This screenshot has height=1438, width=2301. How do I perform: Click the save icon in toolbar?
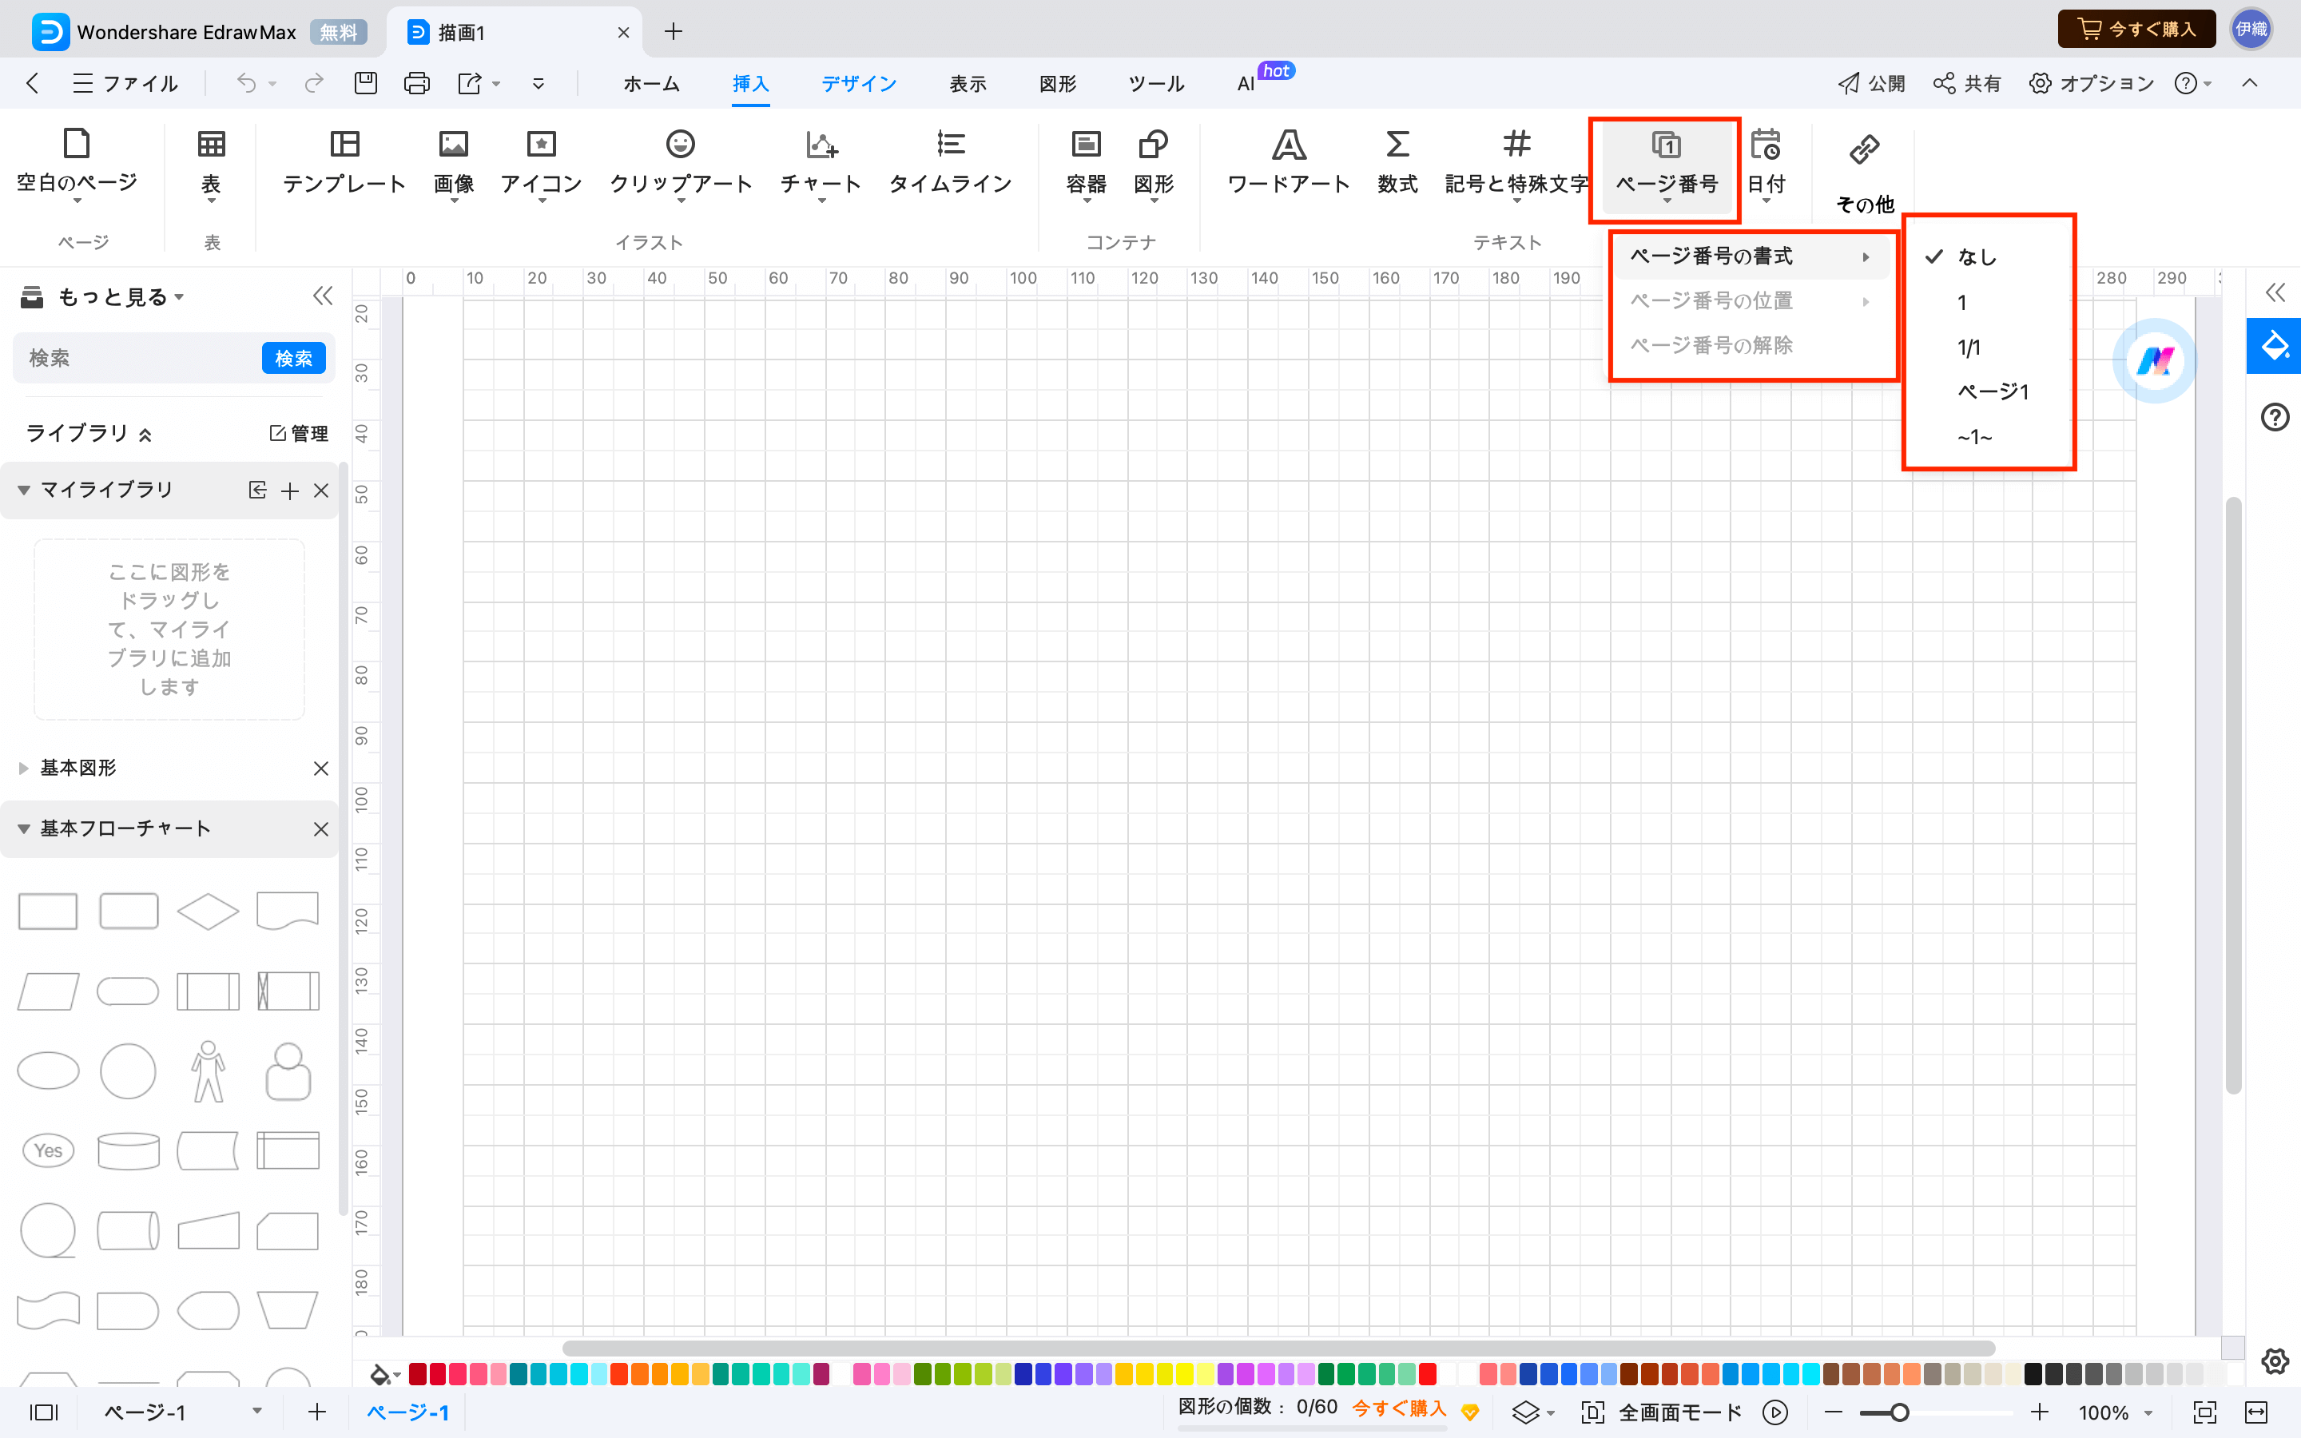click(x=366, y=84)
